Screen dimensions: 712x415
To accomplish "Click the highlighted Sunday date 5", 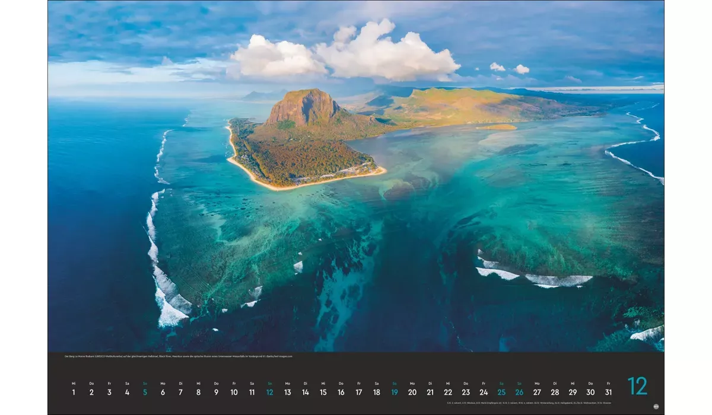I will pyautogui.click(x=145, y=392).
